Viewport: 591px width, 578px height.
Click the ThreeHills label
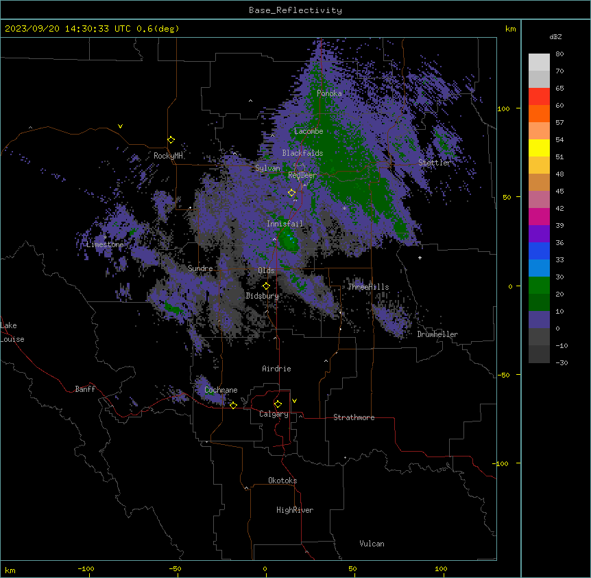point(368,287)
